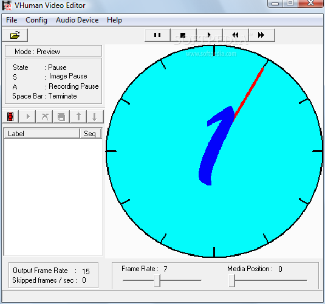Click the Recording Pause shortcut text
The height and width of the screenshot is (304, 325).
[x=74, y=86]
